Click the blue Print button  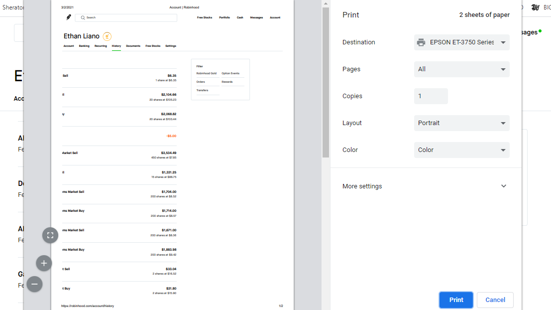pyautogui.click(x=456, y=300)
